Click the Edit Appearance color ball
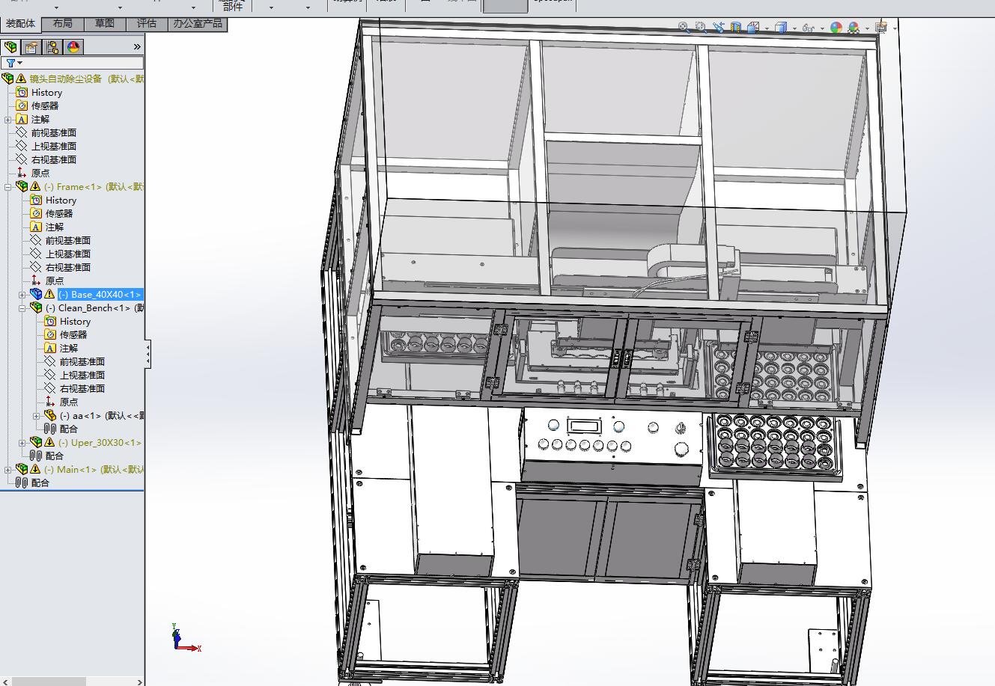 836,28
